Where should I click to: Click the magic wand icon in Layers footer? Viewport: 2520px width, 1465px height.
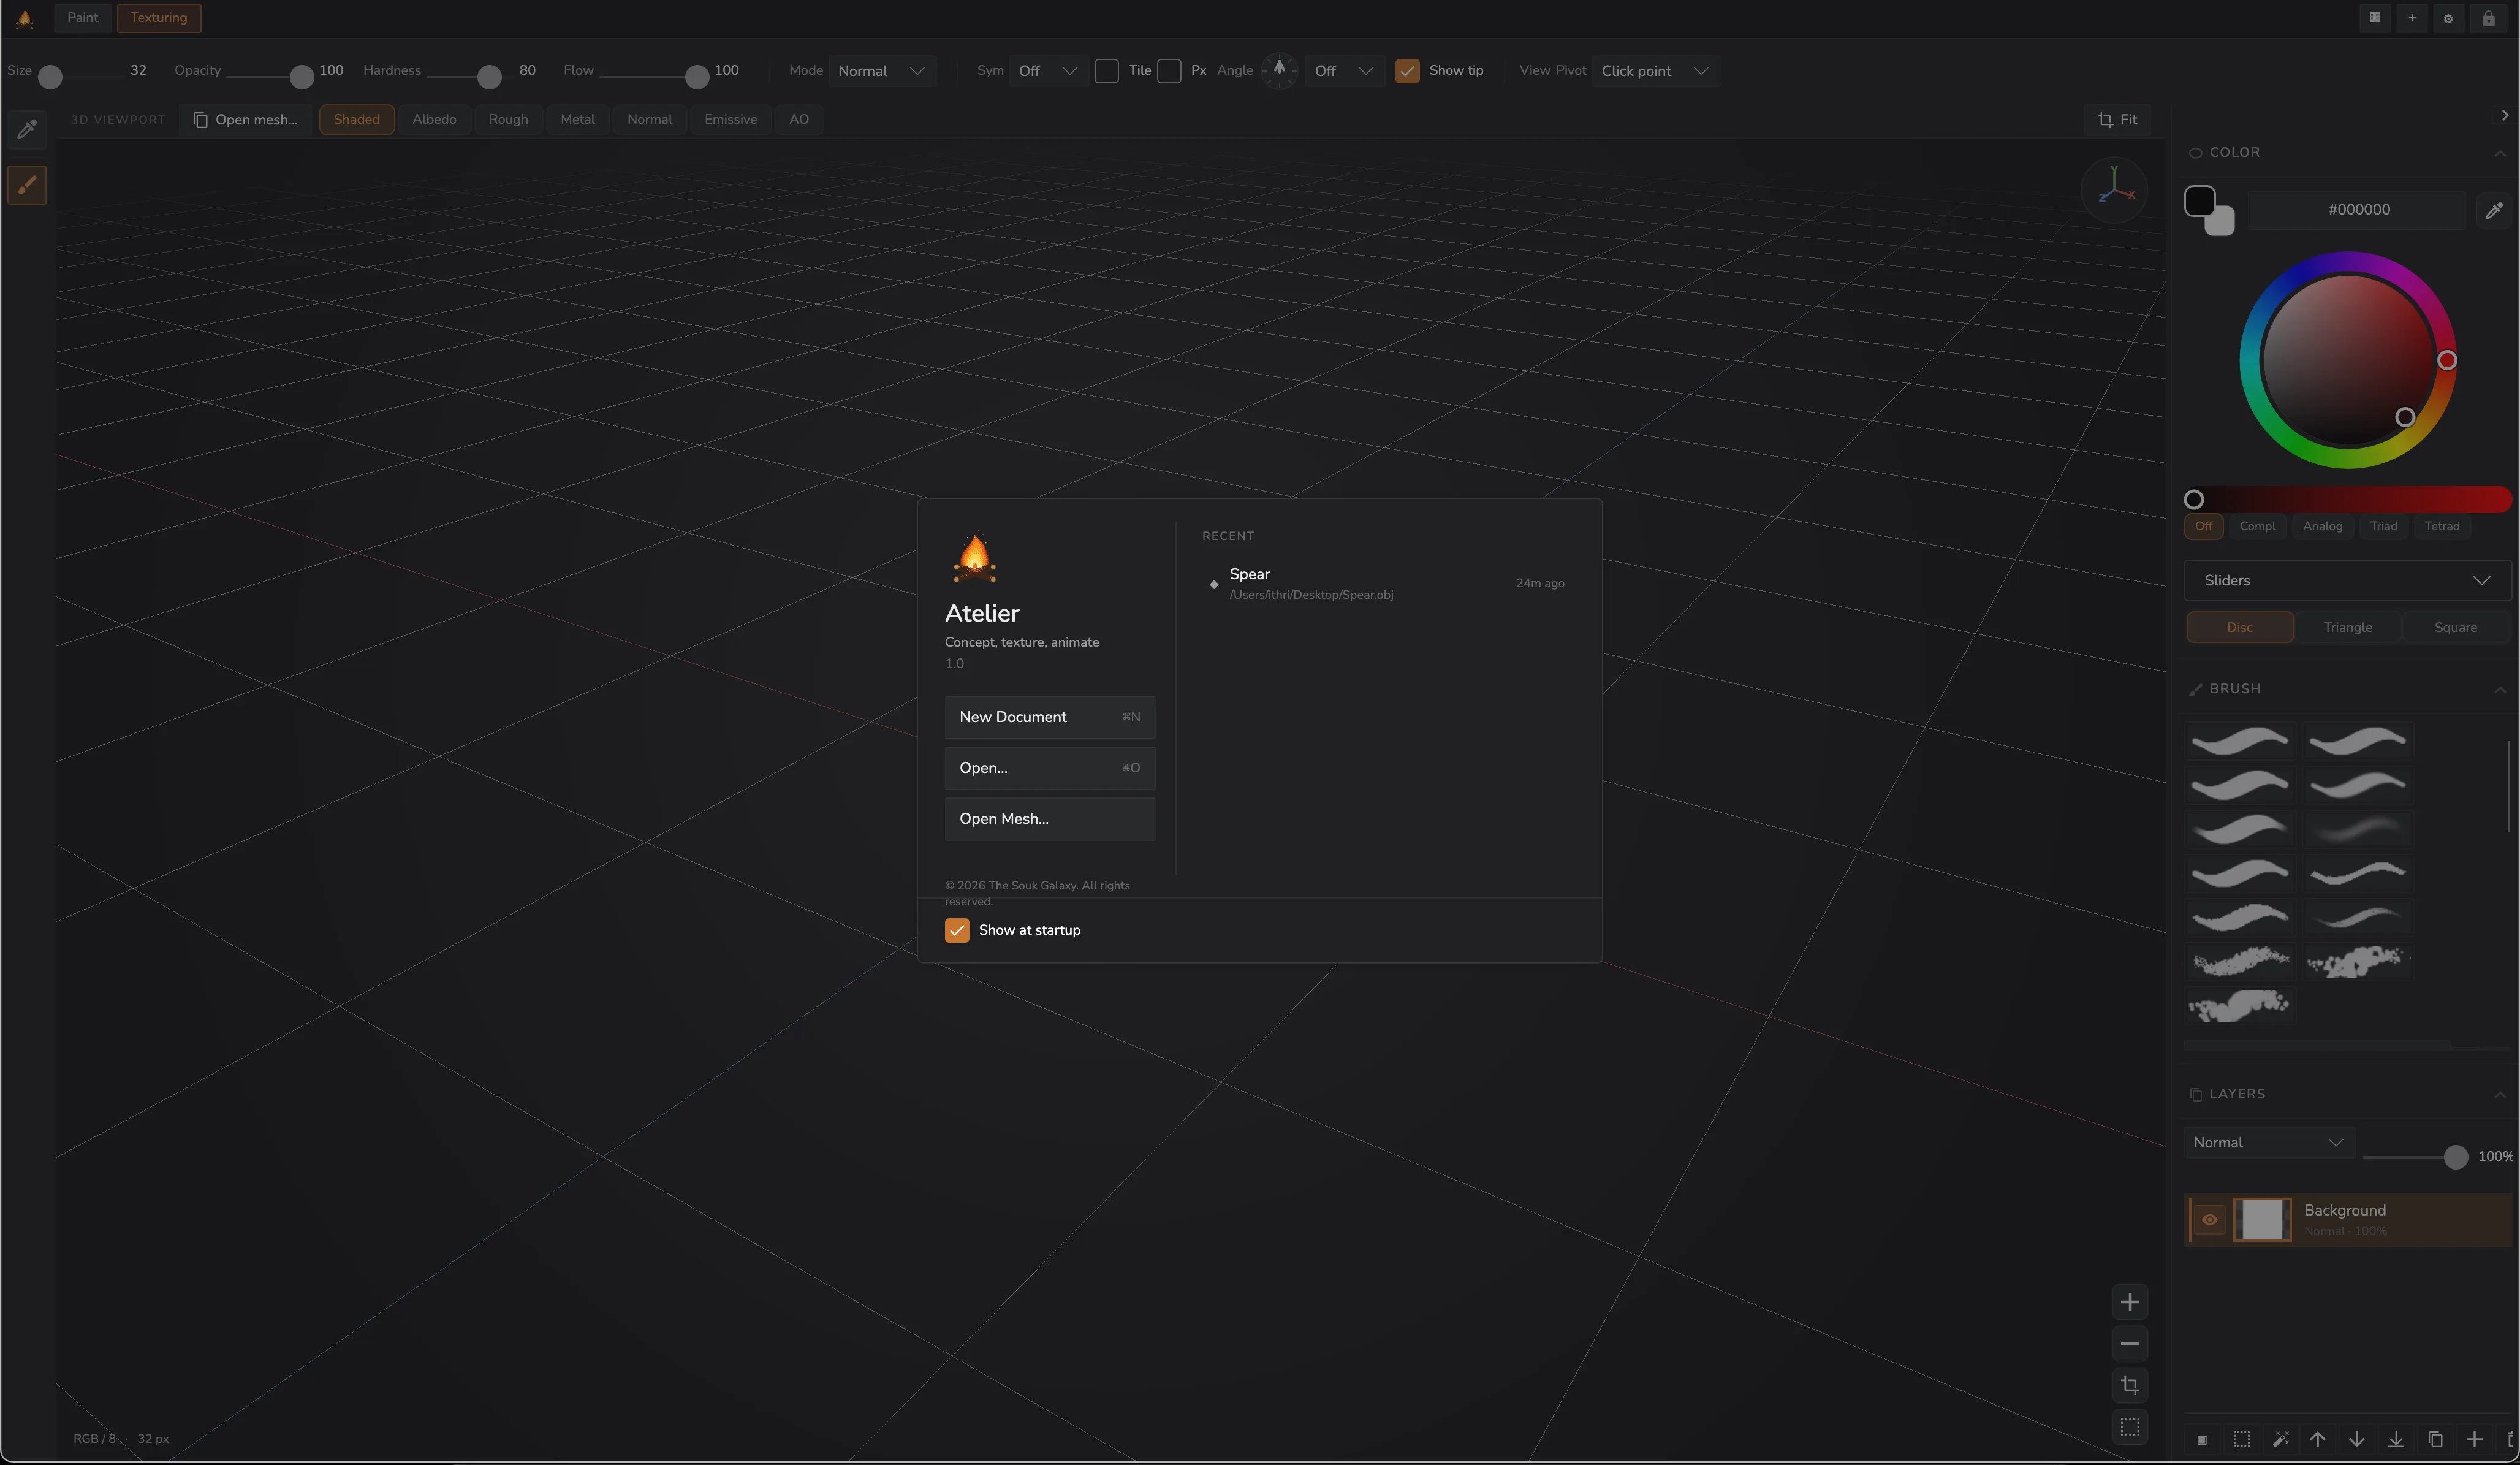coord(2280,1440)
